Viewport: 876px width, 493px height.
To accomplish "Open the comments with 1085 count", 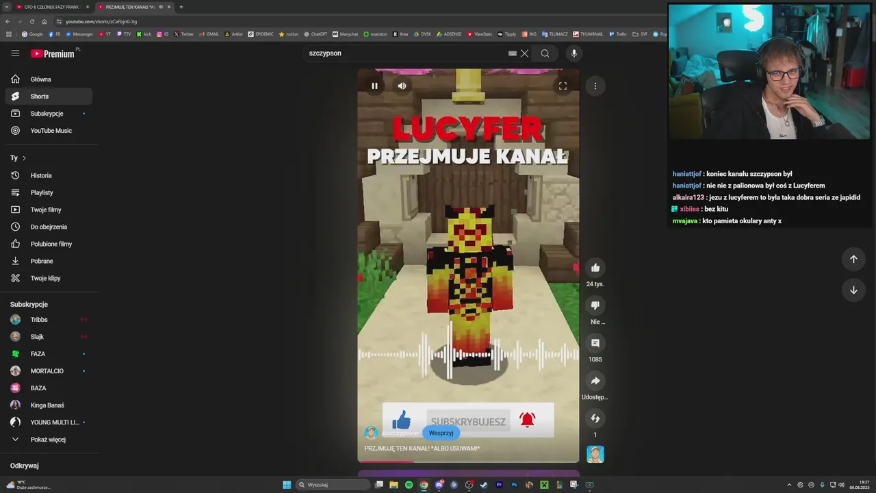I will coord(595,343).
